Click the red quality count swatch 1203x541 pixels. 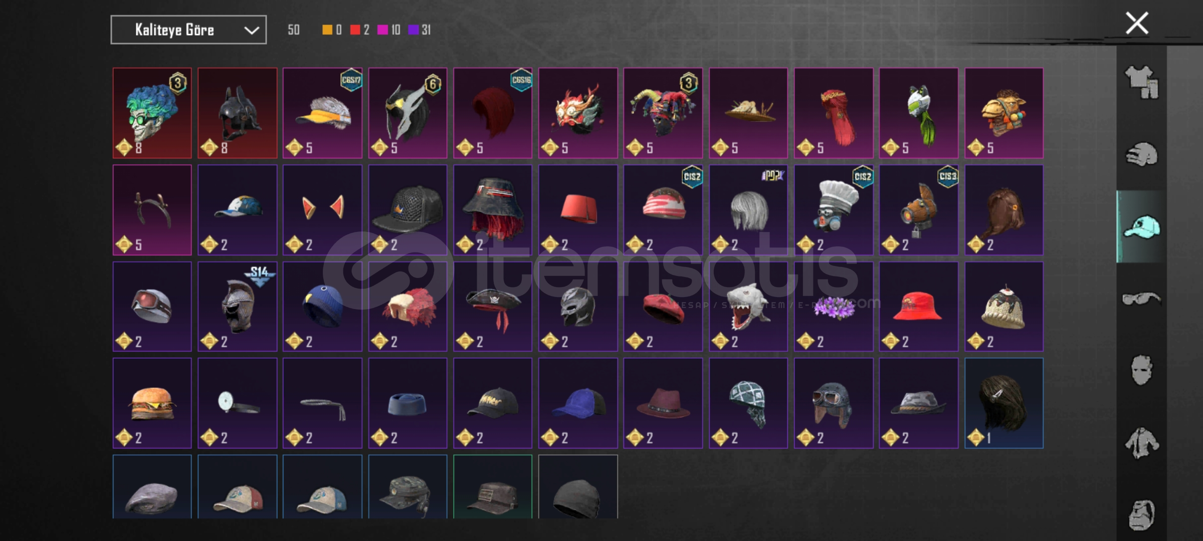tap(355, 30)
